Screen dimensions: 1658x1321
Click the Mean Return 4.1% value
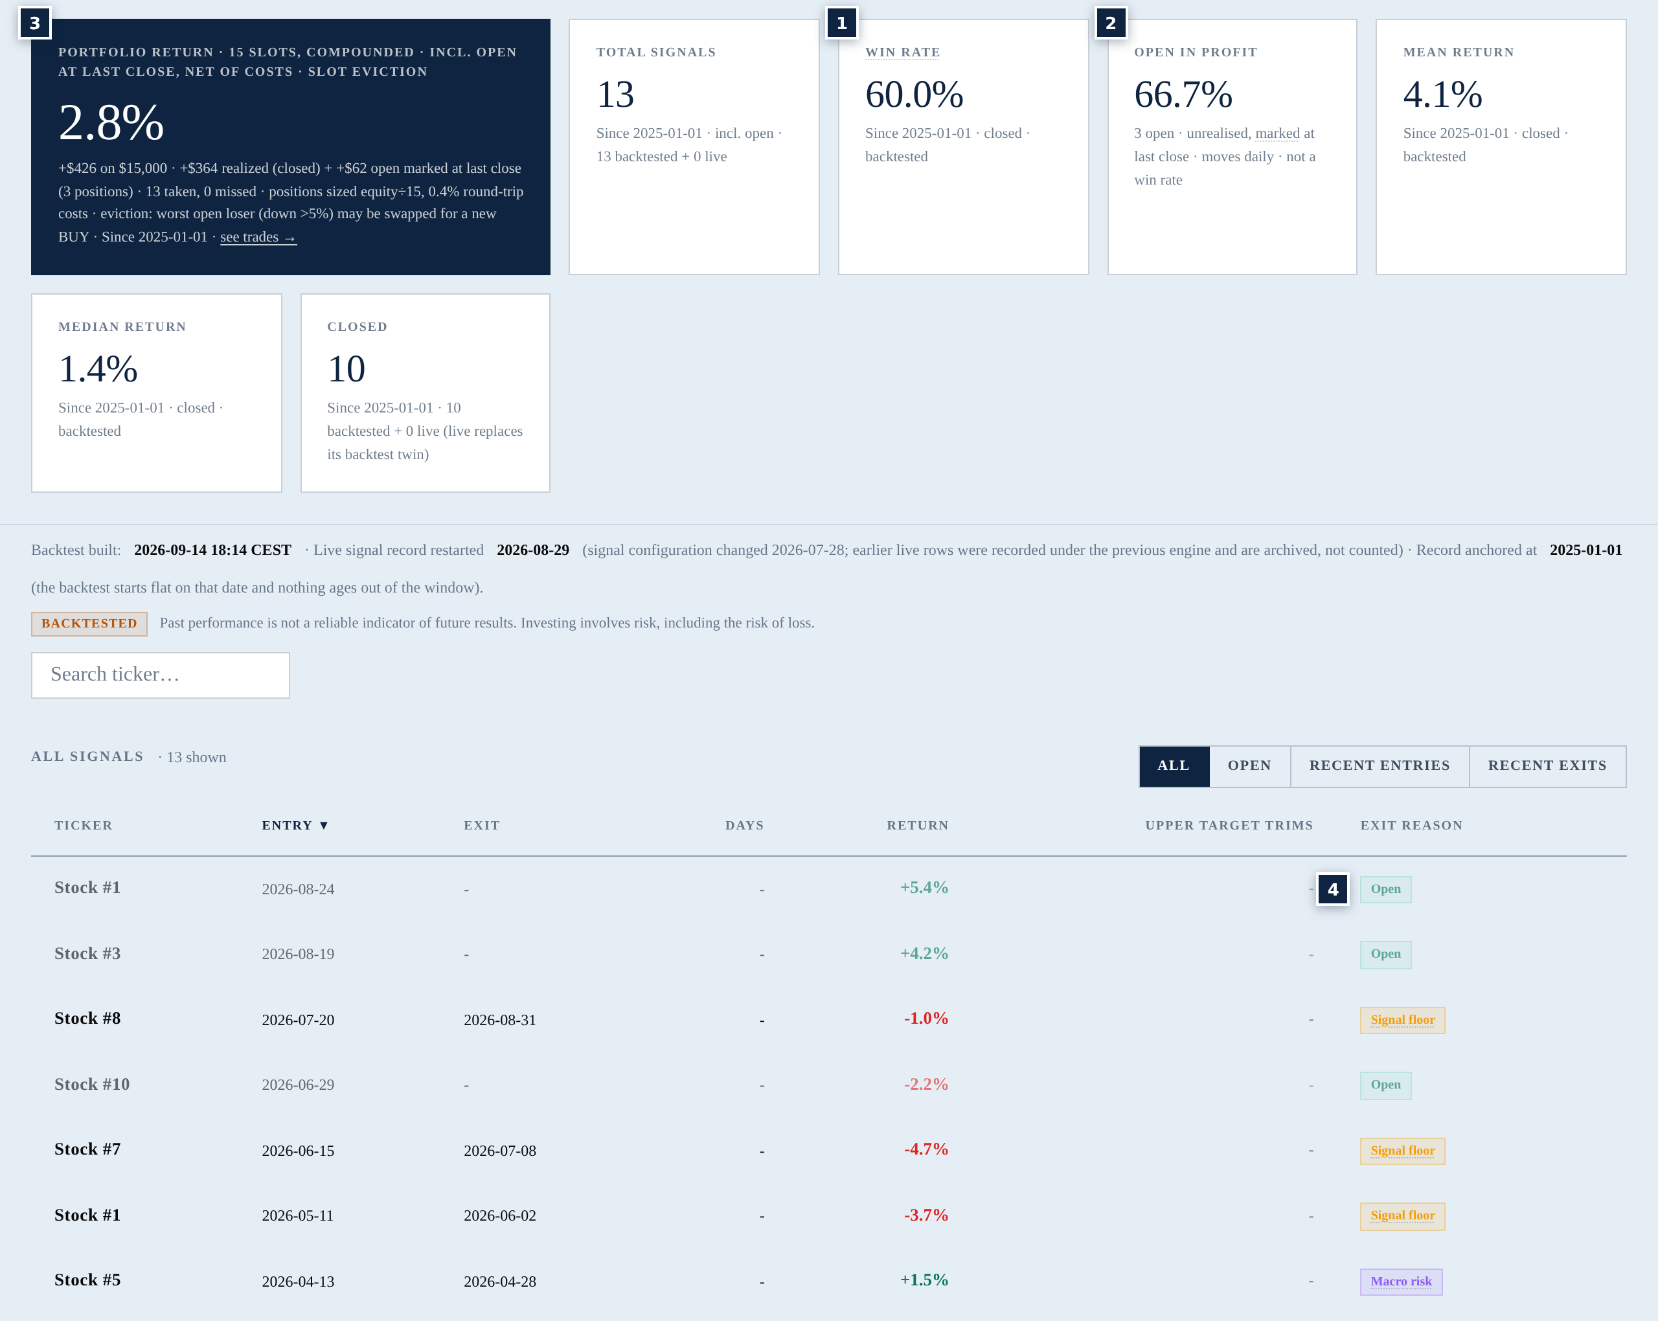pos(1442,95)
